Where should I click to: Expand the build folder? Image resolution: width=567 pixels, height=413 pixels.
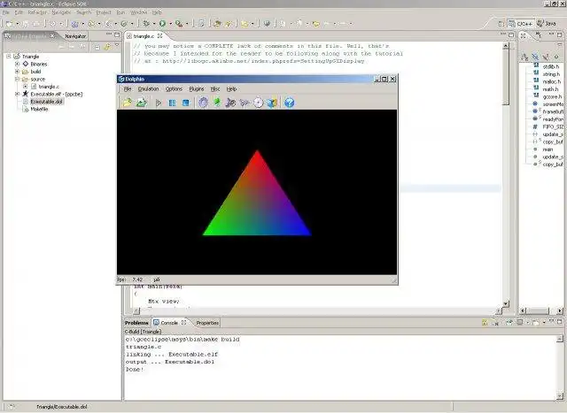click(17, 72)
